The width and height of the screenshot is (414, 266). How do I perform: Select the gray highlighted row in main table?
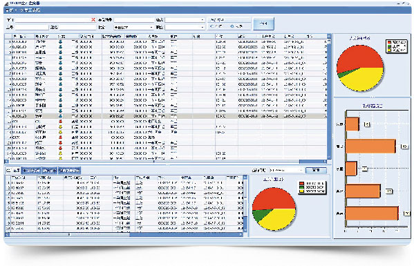[x=166, y=116]
